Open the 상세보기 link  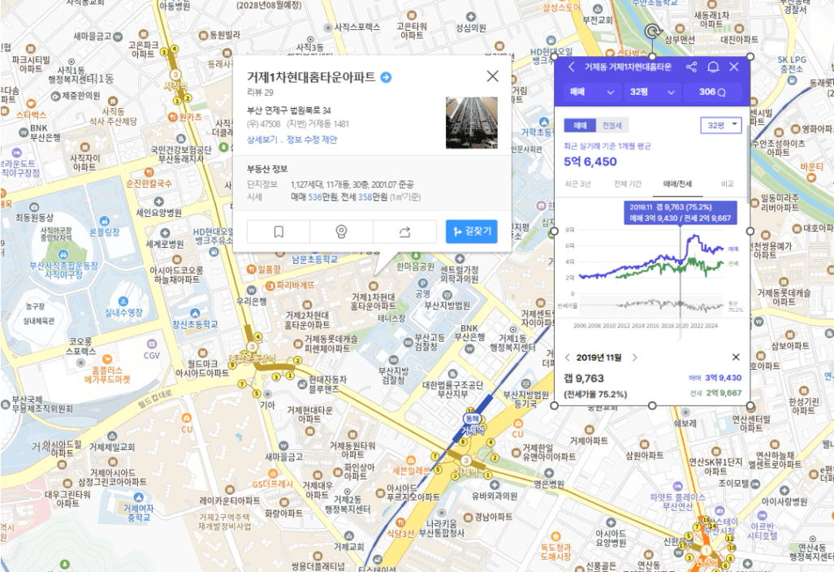click(261, 140)
